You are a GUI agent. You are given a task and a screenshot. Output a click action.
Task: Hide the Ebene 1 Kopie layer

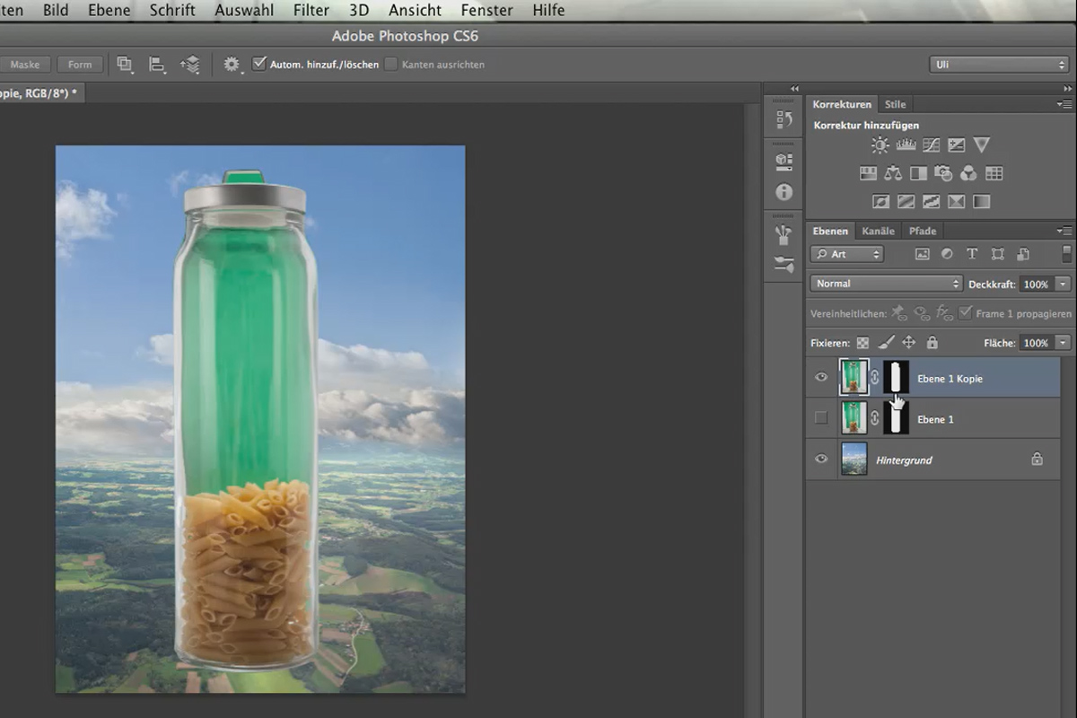point(820,378)
